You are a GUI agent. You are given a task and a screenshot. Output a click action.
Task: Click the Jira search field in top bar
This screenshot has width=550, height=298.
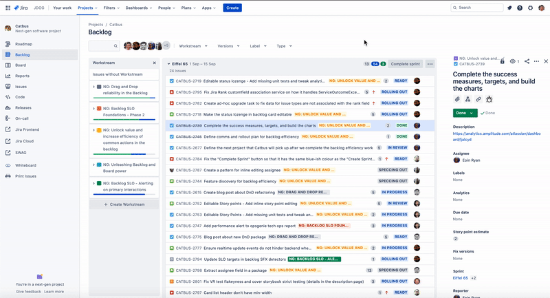[477, 8]
